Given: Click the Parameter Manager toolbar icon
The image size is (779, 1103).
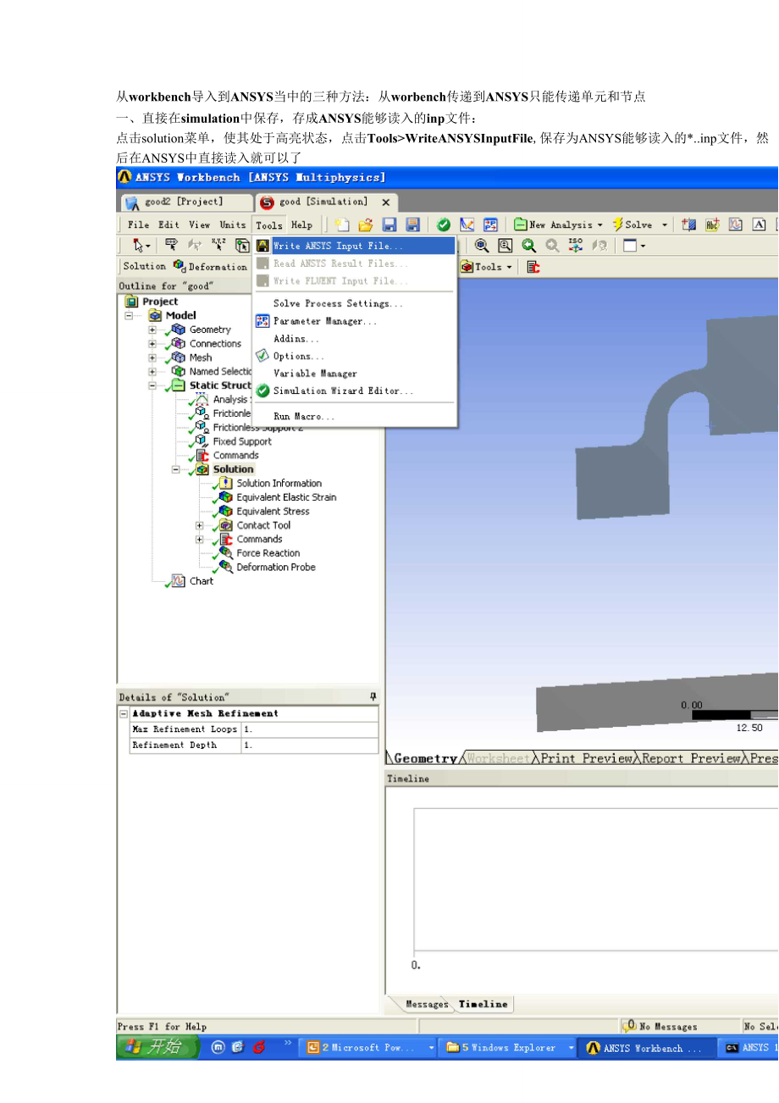Looking at the screenshot, I should coord(490,224).
